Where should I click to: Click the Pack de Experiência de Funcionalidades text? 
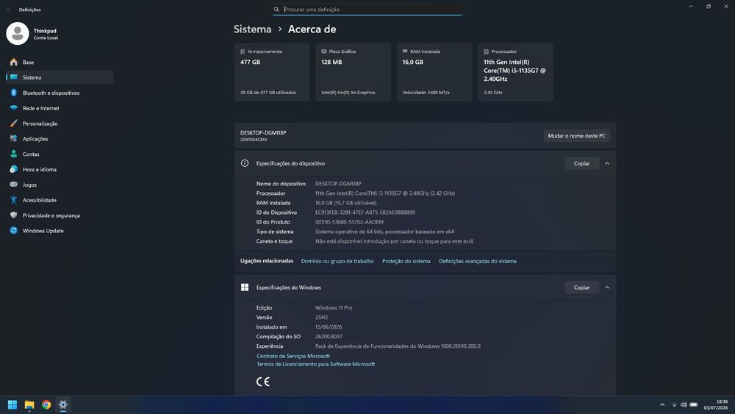pyautogui.click(x=398, y=346)
